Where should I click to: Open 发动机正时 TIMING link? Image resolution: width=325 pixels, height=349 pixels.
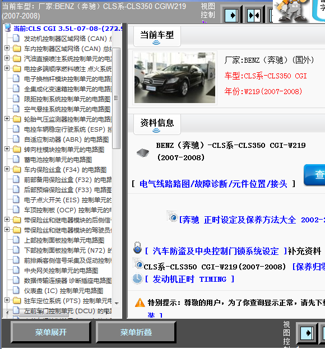[x=189, y=279]
